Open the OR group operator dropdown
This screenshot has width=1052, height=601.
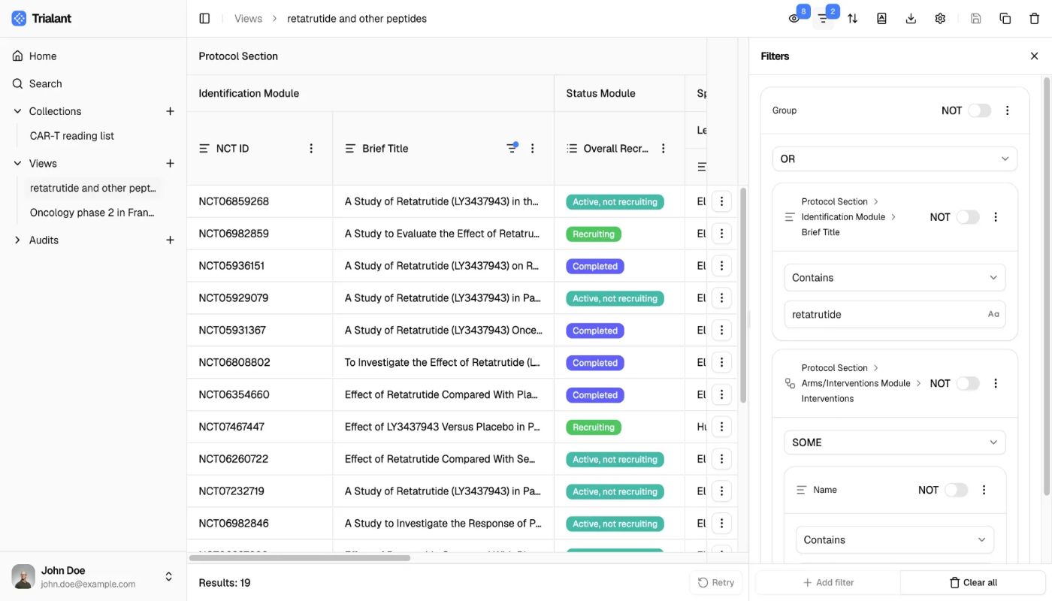tap(895, 159)
